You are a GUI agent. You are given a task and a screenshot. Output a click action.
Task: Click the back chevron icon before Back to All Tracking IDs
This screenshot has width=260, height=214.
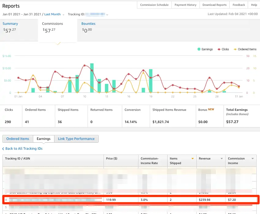click(x=3, y=149)
